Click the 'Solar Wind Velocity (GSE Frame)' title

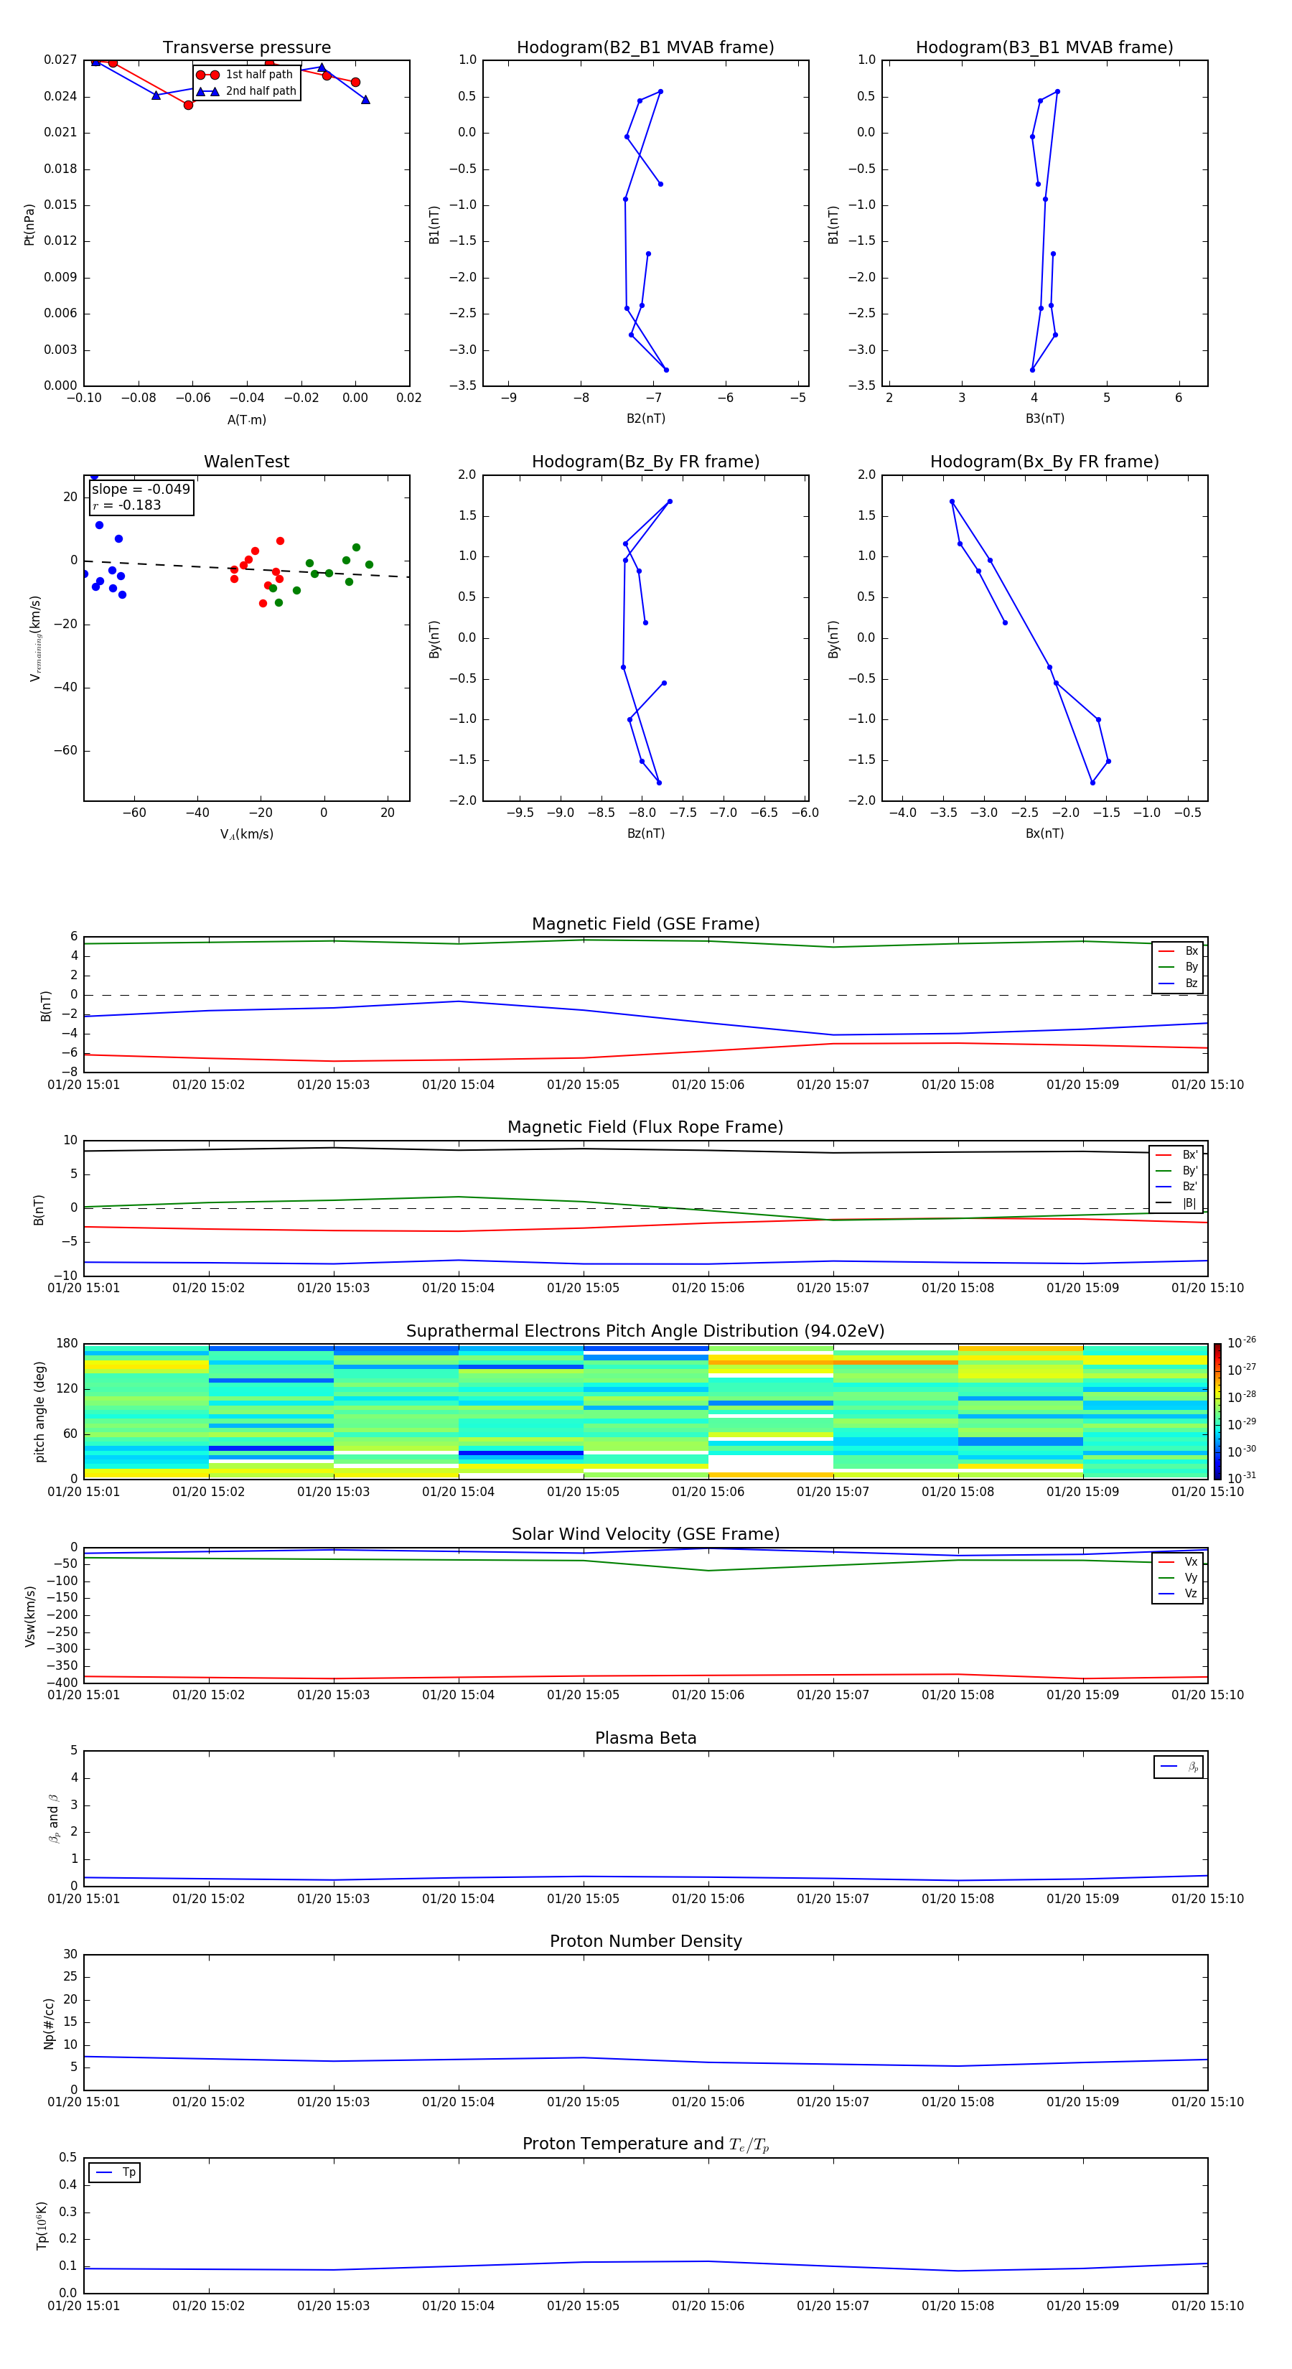(x=645, y=1535)
